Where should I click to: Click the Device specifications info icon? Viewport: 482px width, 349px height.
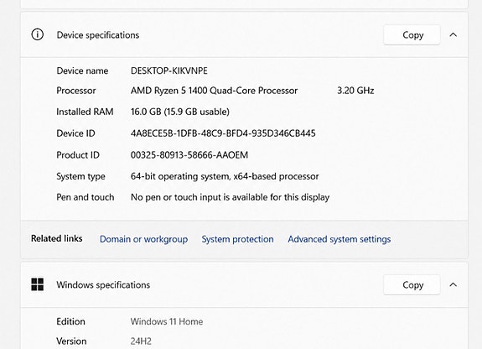(37, 34)
